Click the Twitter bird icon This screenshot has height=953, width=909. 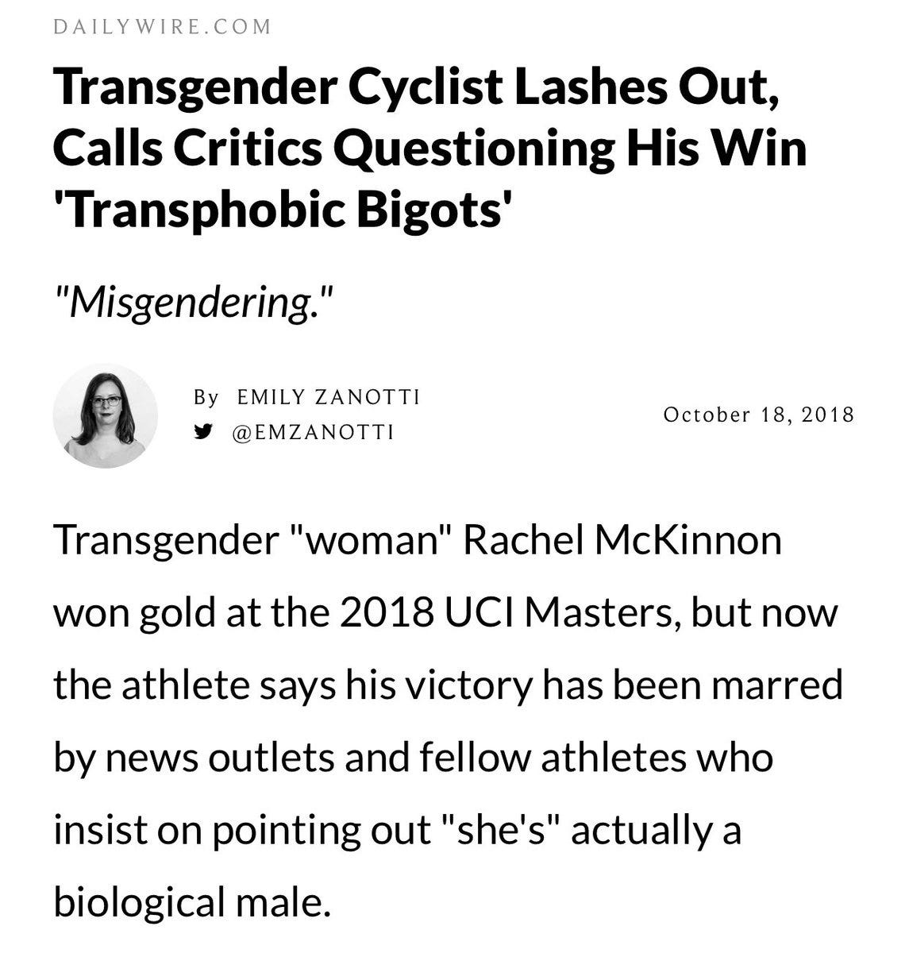coord(202,433)
